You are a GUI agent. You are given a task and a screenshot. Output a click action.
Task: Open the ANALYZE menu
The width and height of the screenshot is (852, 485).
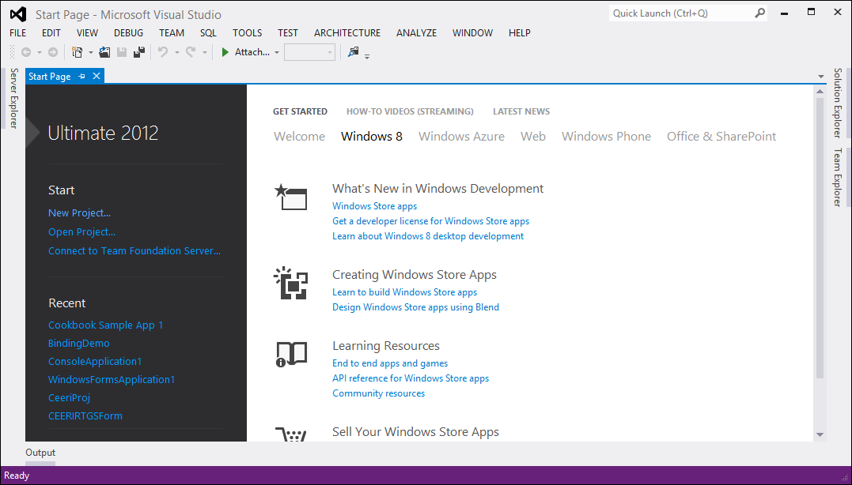(x=416, y=32)
